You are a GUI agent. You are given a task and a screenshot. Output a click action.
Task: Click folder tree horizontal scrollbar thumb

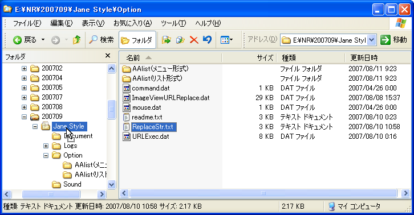pos(51,194)
